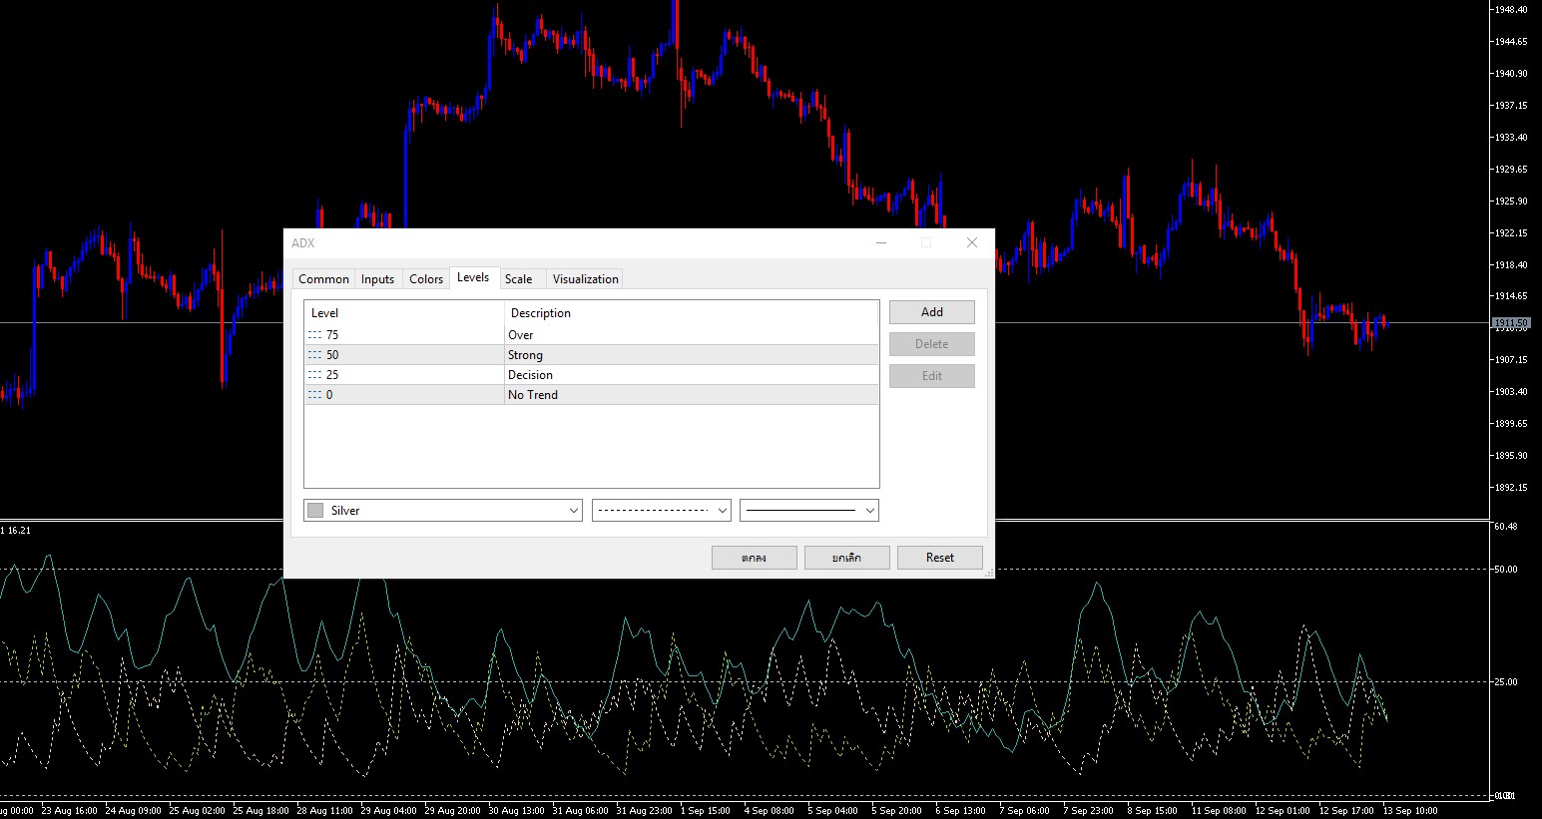Click the 1892.15 price scale label
This screenshot has height=819, width=1542.
(x=1511, y=488)
